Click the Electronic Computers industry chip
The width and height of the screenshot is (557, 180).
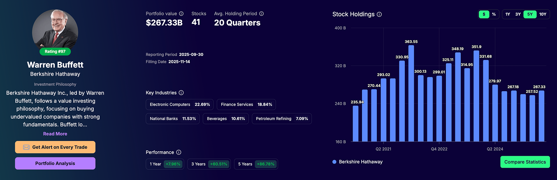tap(180, 104)
